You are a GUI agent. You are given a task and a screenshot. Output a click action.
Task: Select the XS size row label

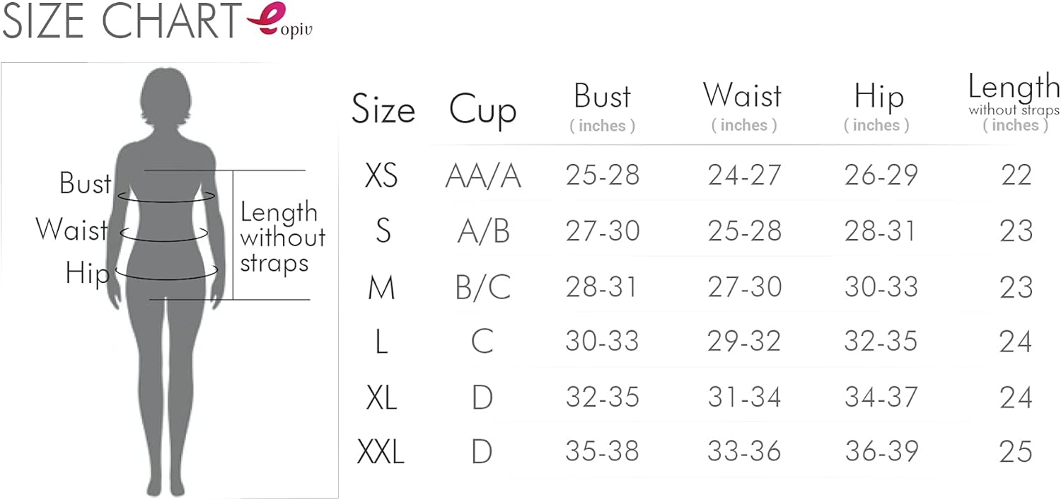(x=381, y=175)
